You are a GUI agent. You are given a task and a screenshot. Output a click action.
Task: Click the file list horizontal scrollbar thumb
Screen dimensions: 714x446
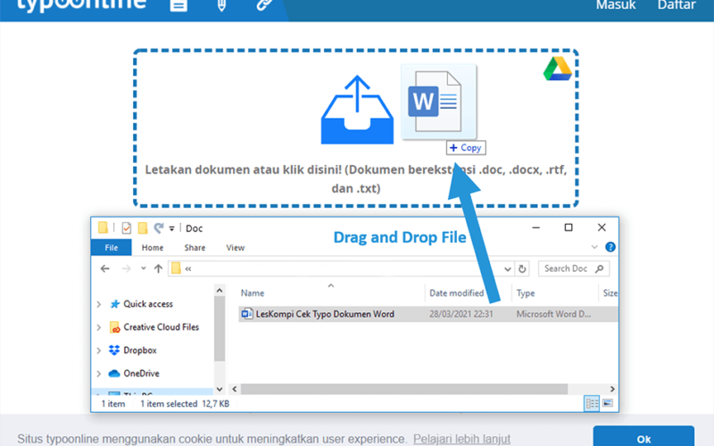tap(404, 389)
